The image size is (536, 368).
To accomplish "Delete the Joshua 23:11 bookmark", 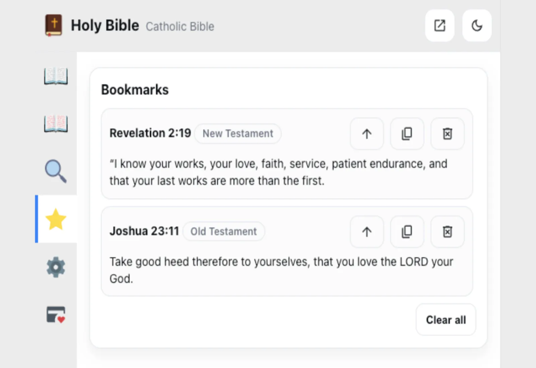I will 447,232.
